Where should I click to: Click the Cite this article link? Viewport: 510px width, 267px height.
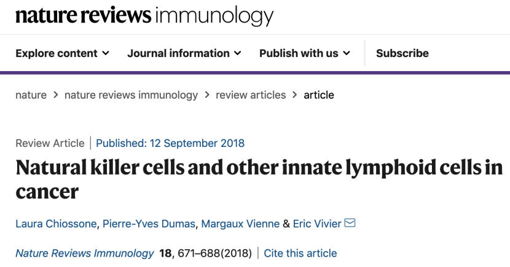[300, 254]
